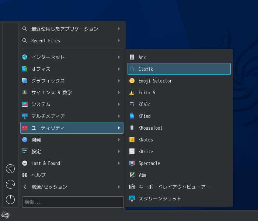The image size is (258, 221).
Task: Expand the オフィス submenu arrow
Action: pos(119,69)
